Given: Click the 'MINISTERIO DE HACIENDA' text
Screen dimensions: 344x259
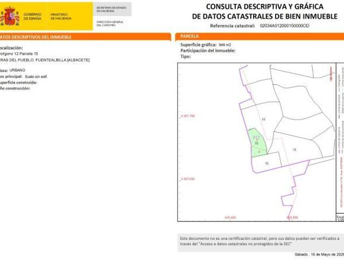Looking at the screenshot, I should tap(61, 17).
